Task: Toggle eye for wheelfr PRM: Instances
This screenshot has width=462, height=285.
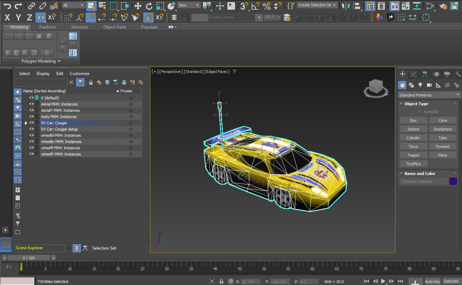Action: tap(31, 154)
